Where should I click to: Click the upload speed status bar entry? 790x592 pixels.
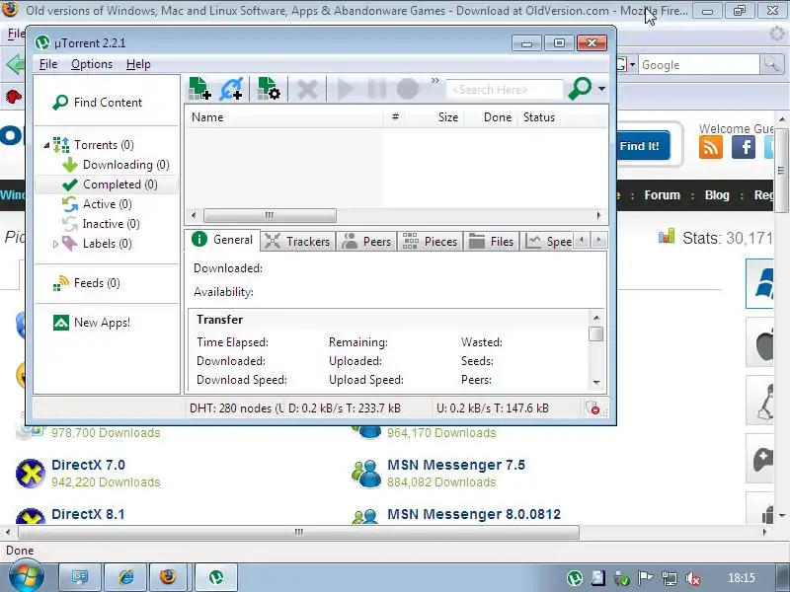(x=508, y=408)
